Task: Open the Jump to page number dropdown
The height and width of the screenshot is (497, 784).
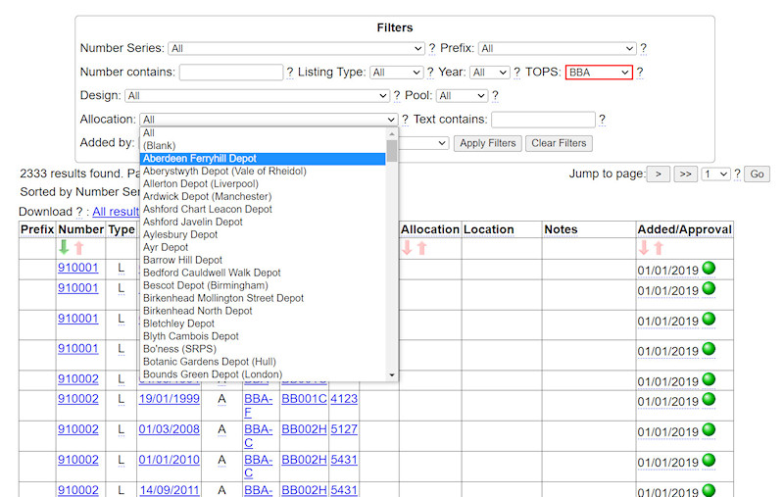Action: point(716,174)
